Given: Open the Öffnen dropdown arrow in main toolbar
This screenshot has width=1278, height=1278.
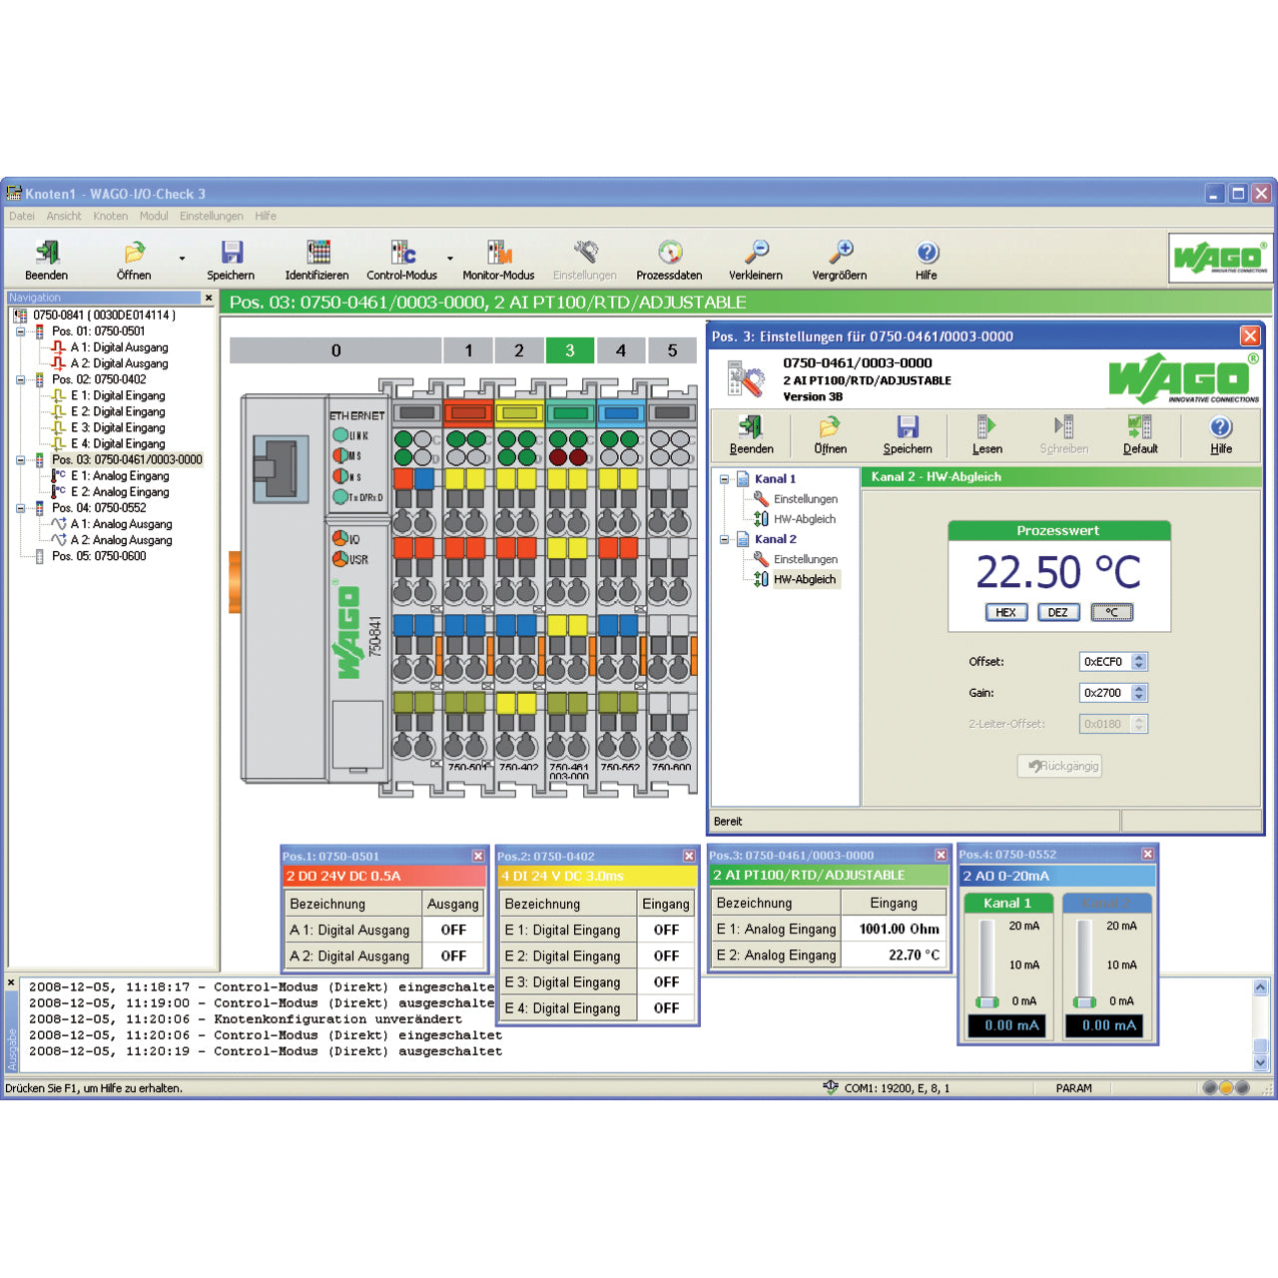Looking at the screenshot, I should click(182, 259).
